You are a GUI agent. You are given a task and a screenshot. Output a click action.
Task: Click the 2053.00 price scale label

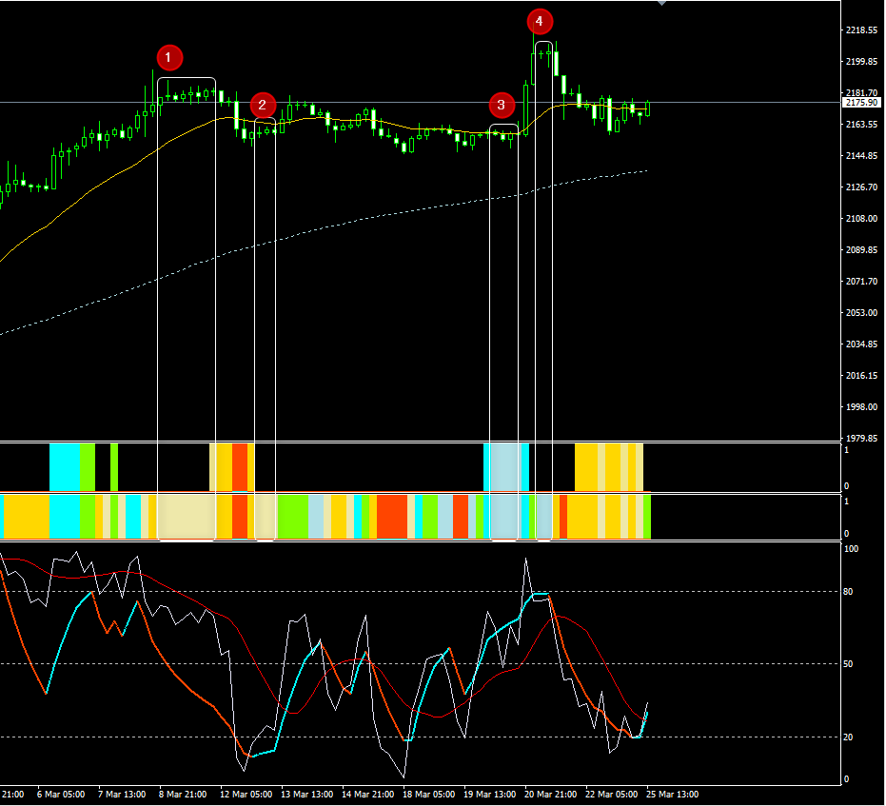click(861, 312)
